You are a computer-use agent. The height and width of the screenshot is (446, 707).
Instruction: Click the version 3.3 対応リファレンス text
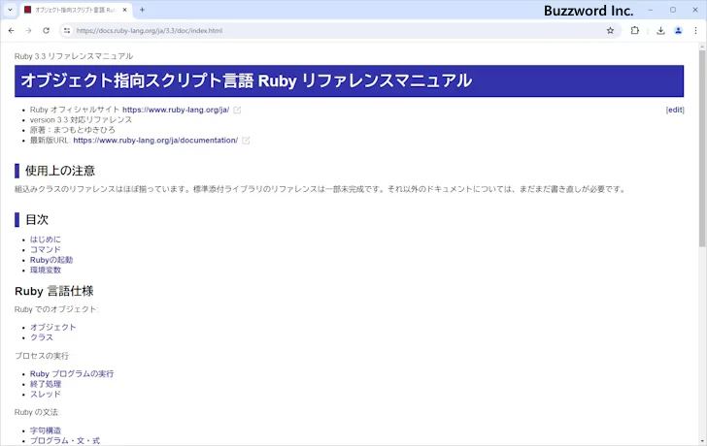pos(81,120)
